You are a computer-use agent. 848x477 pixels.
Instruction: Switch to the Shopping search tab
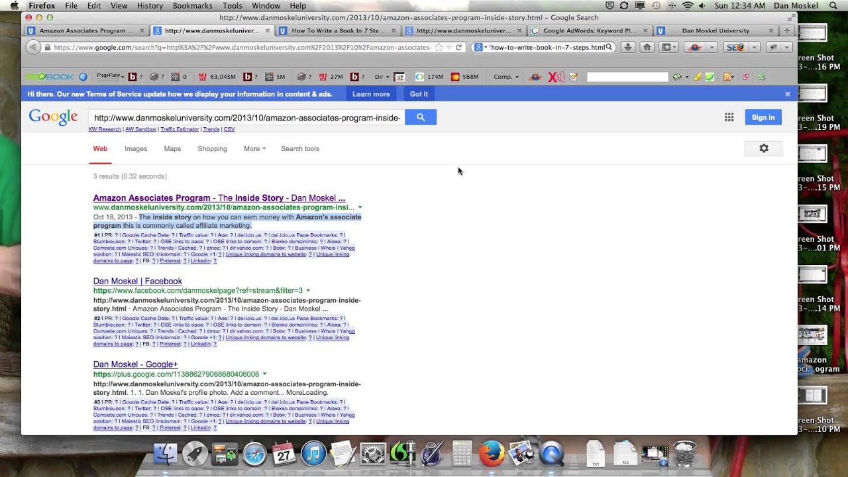(212, 148)
